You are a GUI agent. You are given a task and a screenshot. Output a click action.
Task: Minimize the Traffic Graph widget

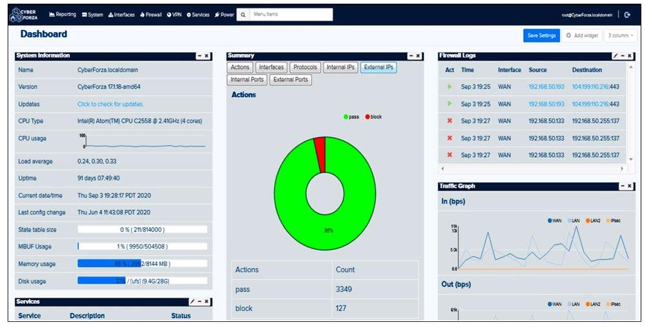(623, 187)
